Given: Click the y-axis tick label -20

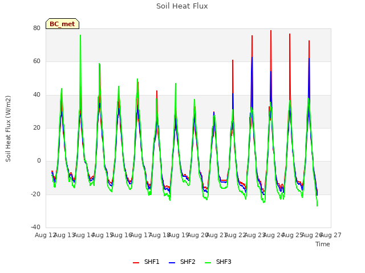Looking at the screenshot, I should [35, 194].
